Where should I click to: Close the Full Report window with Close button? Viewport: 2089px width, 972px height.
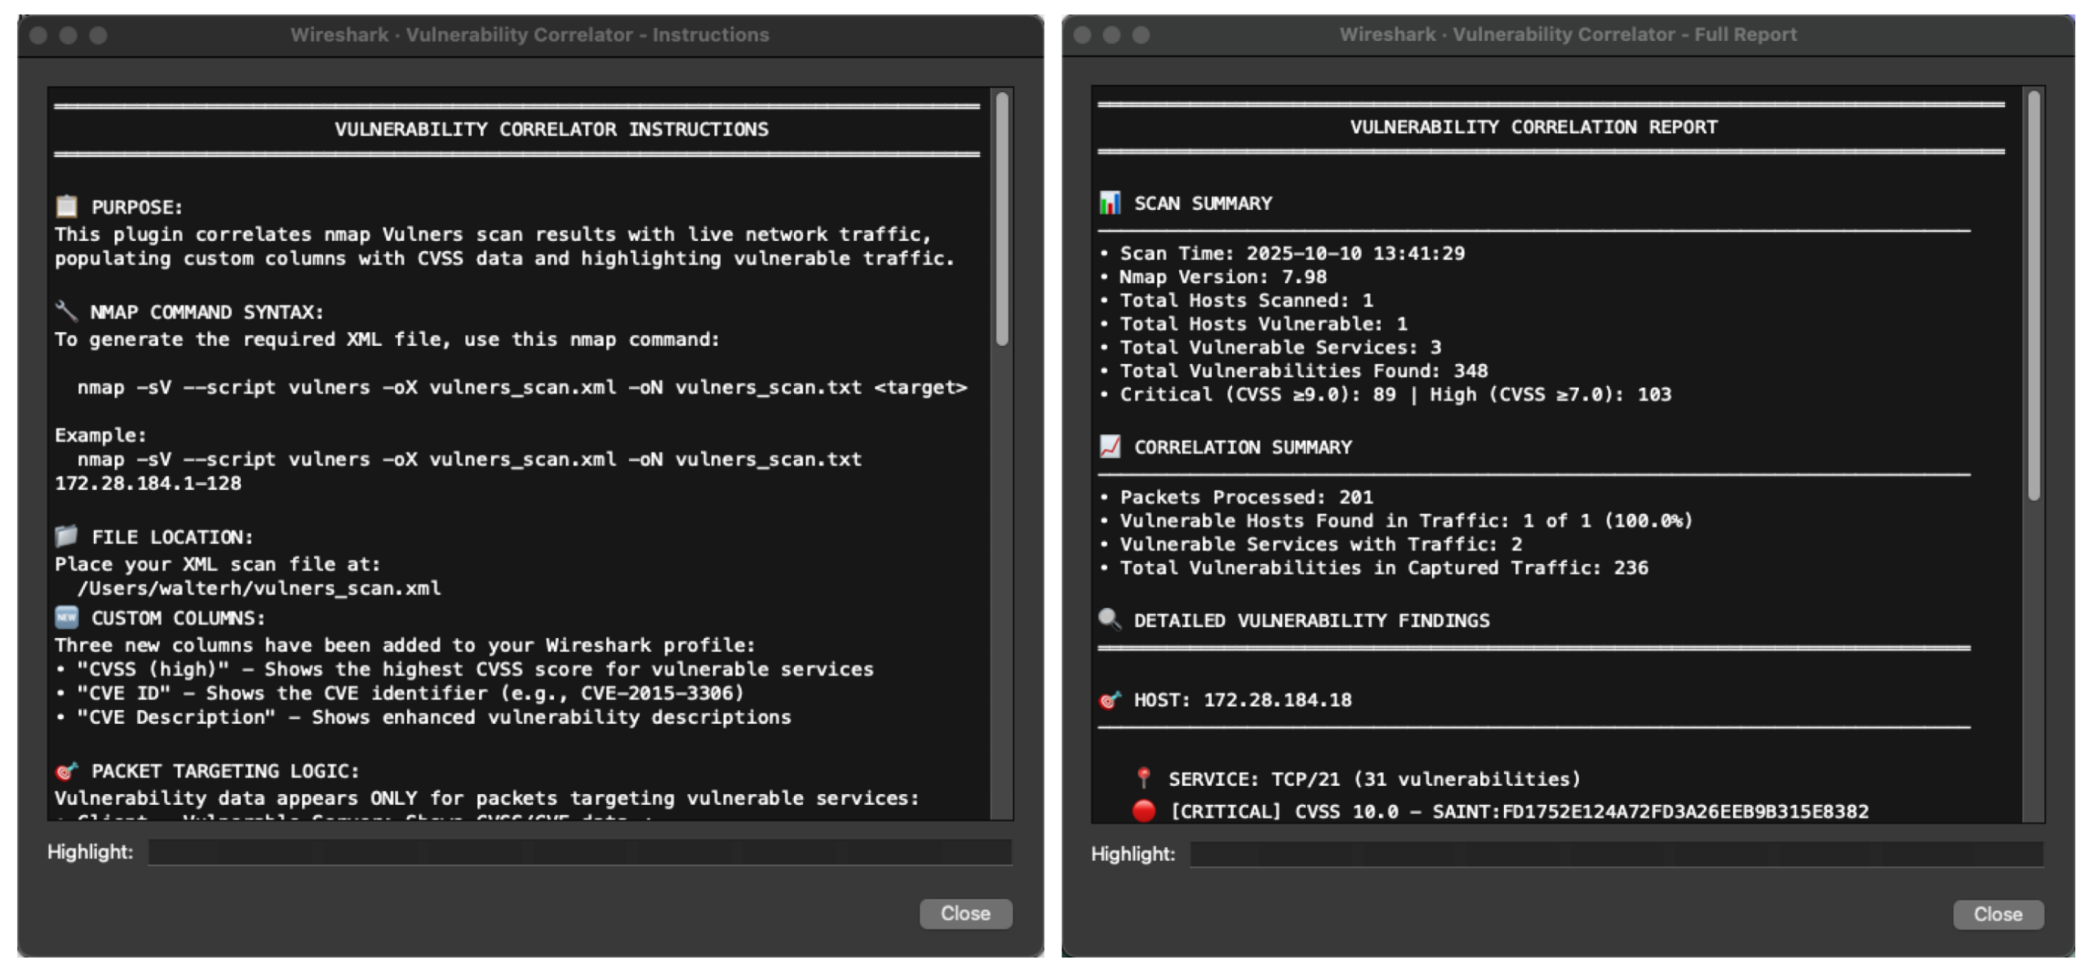pyautogui.click(x=1998, y=914)
